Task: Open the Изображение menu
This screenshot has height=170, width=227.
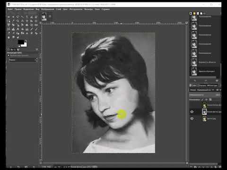Action: pyautogui.click(x=48, y=9)
